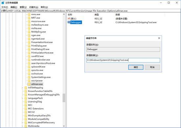181x128 pixels.
Task: Click the ngen.exe folder icon
Action: click(29, 35)
